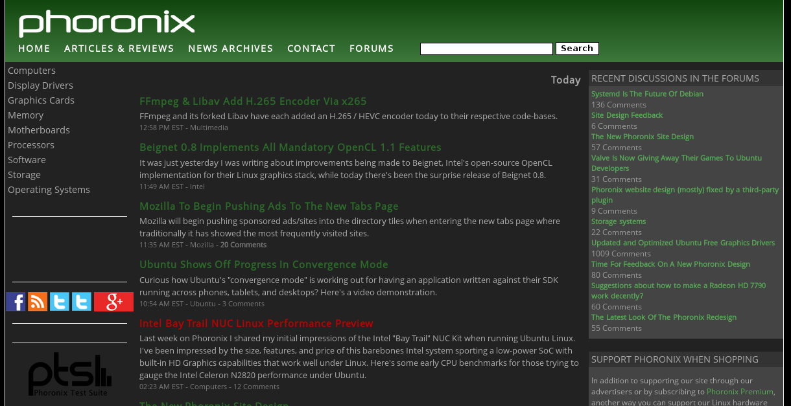
Task: Open FORUMS in the navigation bar
Action: pyautogui.click(x=372, y=49)
